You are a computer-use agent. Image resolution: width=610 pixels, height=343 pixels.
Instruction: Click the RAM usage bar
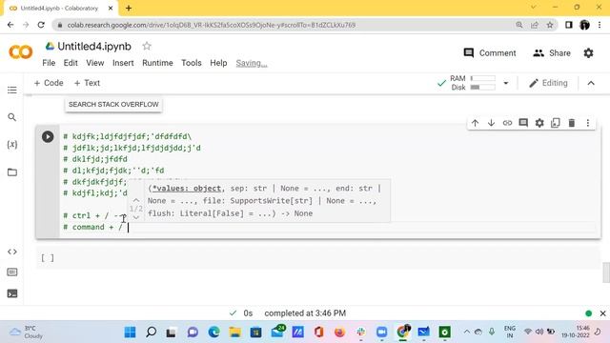pos(483,78)
